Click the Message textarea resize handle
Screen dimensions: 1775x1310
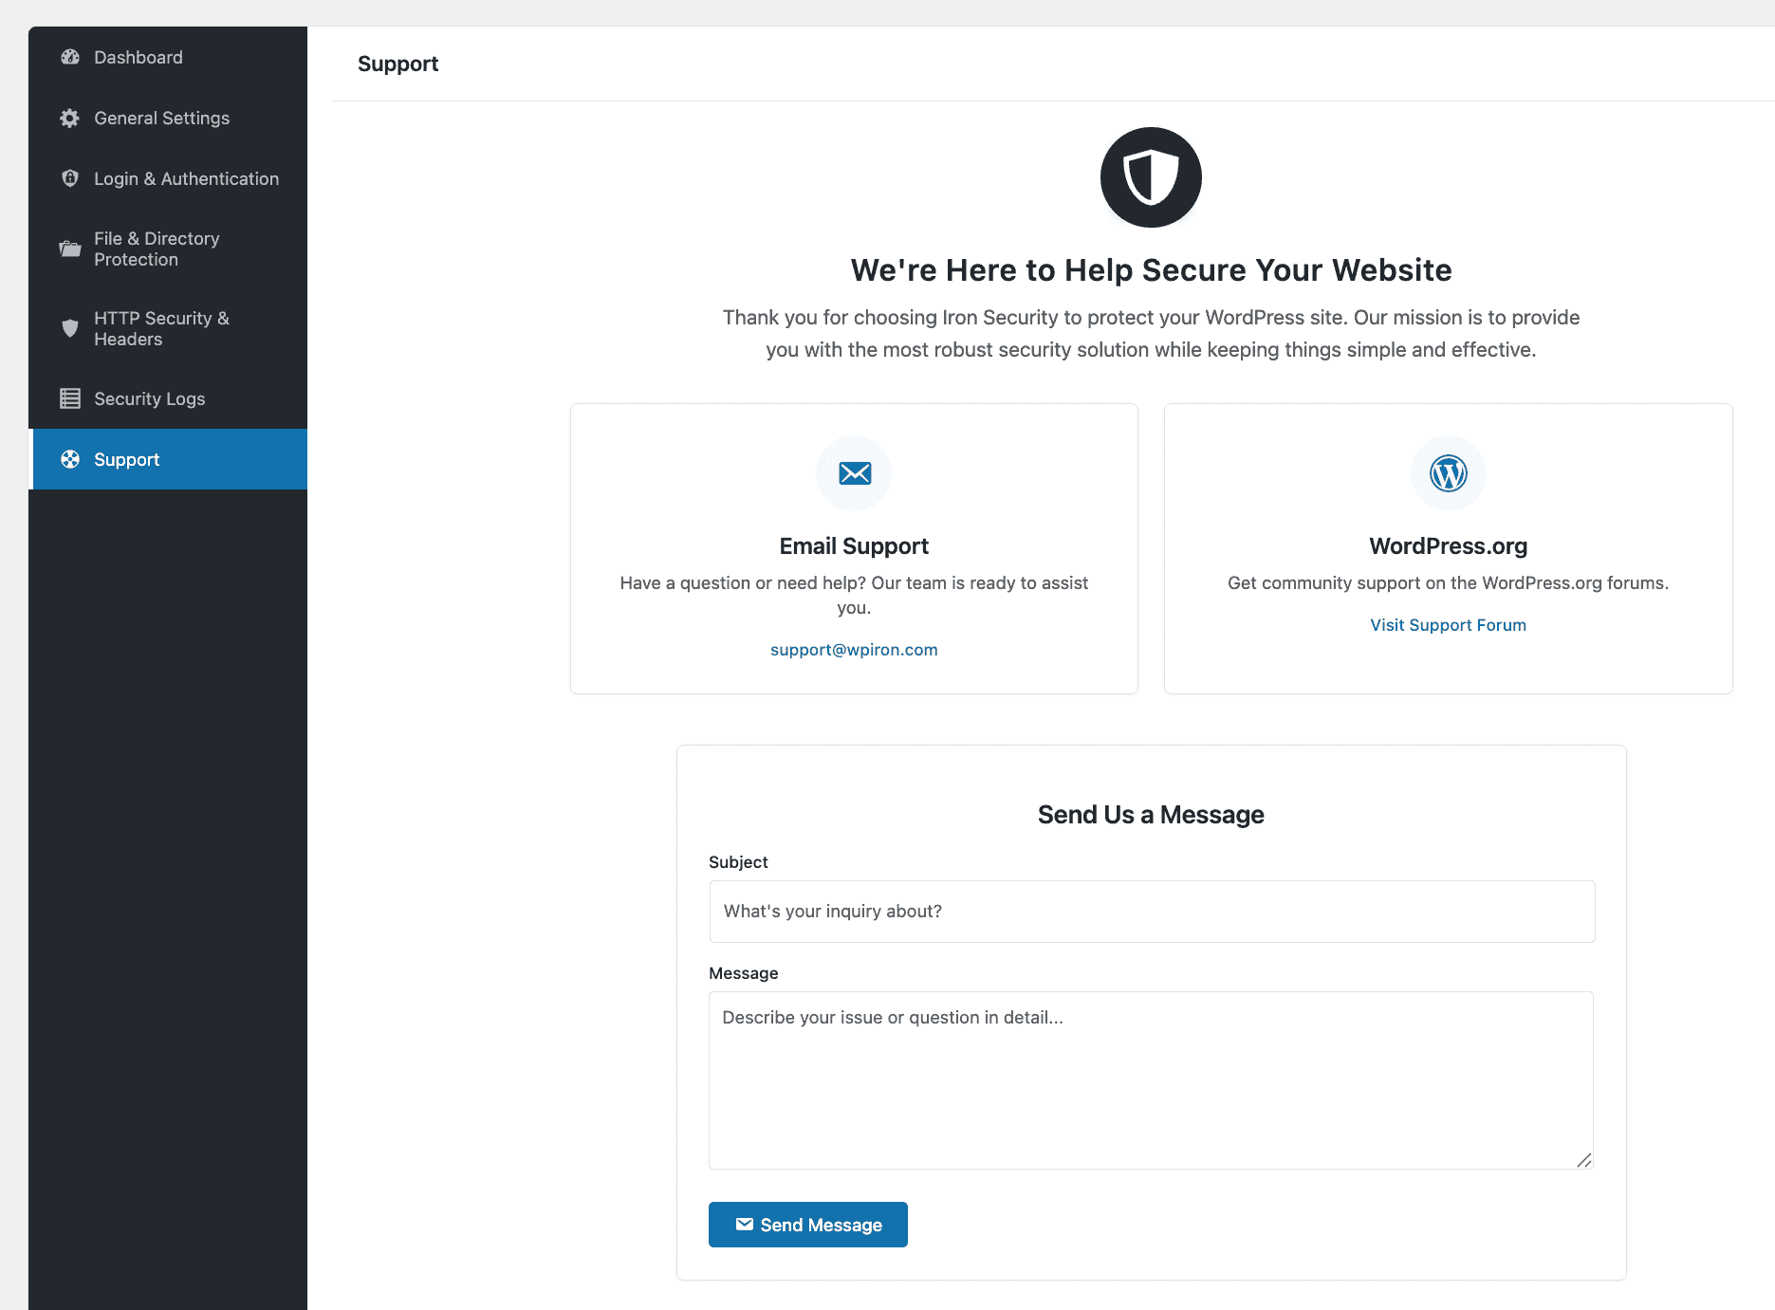[1583, 1160]
